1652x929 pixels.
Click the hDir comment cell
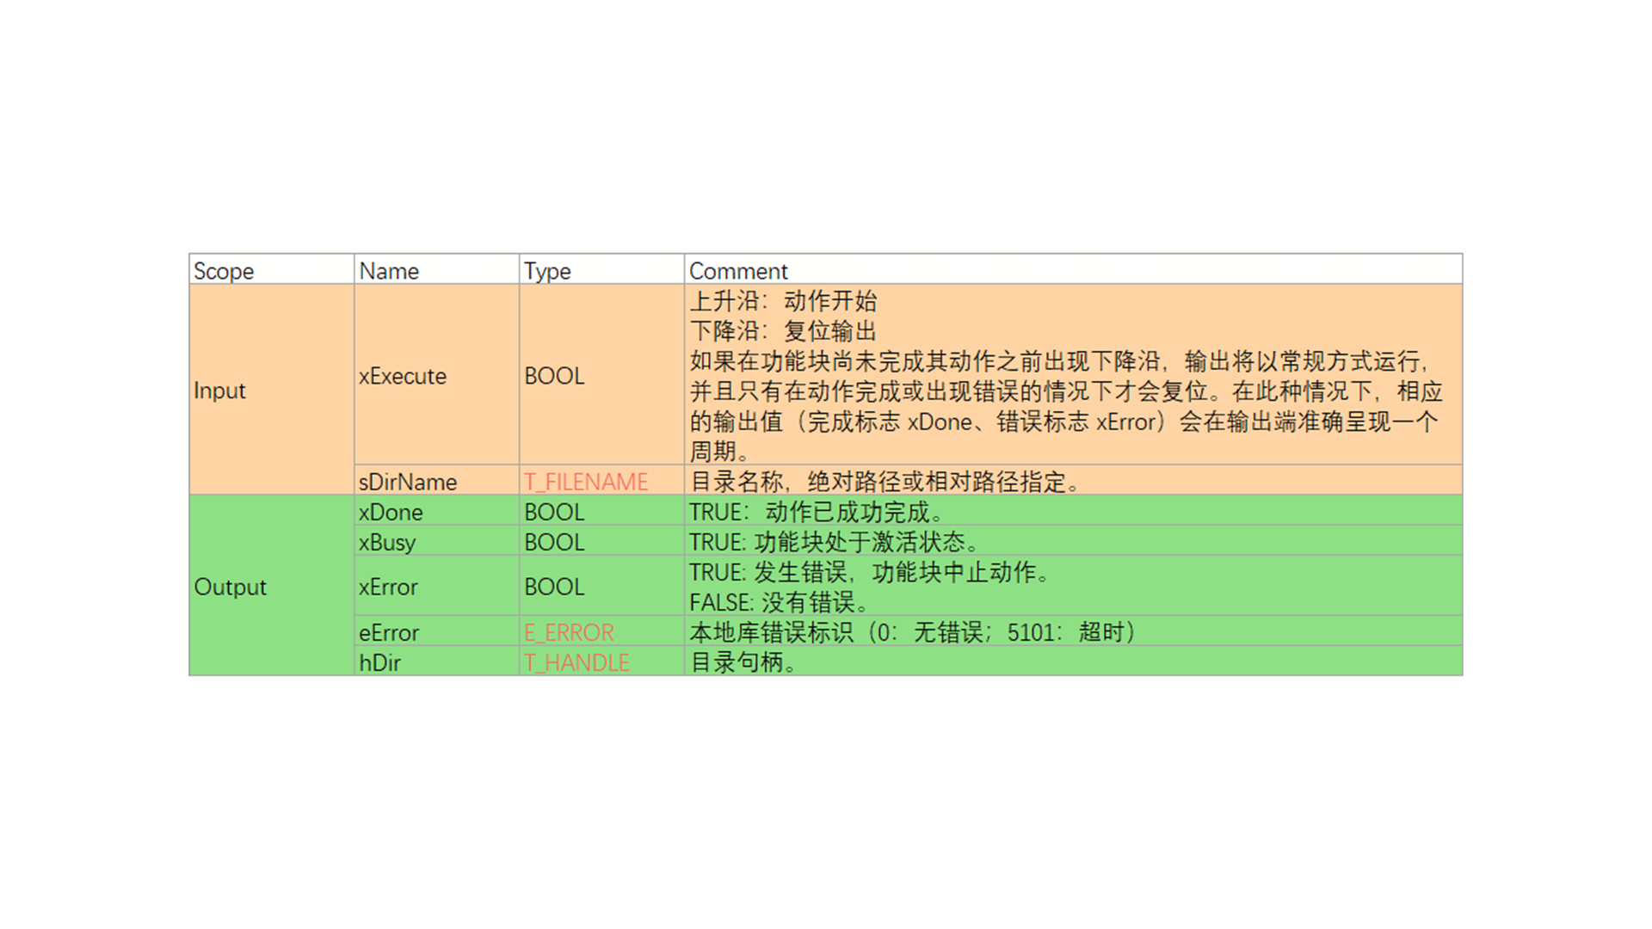pyautogui.click(x=745, y=662)
